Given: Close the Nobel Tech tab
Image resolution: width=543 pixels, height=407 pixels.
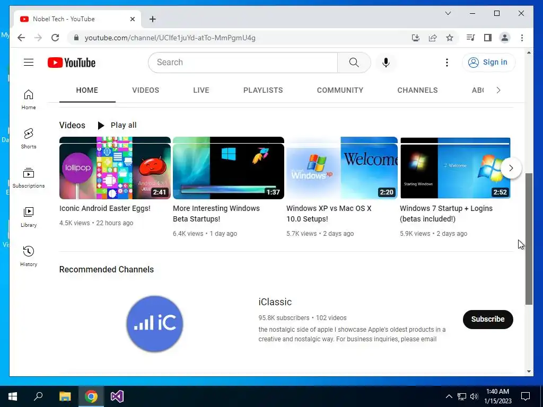Looking at the screenshot, I should click(x=132, y=19).
